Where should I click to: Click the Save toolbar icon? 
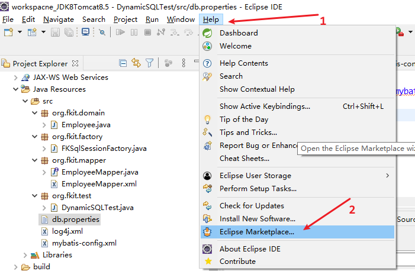click(55, 33)
